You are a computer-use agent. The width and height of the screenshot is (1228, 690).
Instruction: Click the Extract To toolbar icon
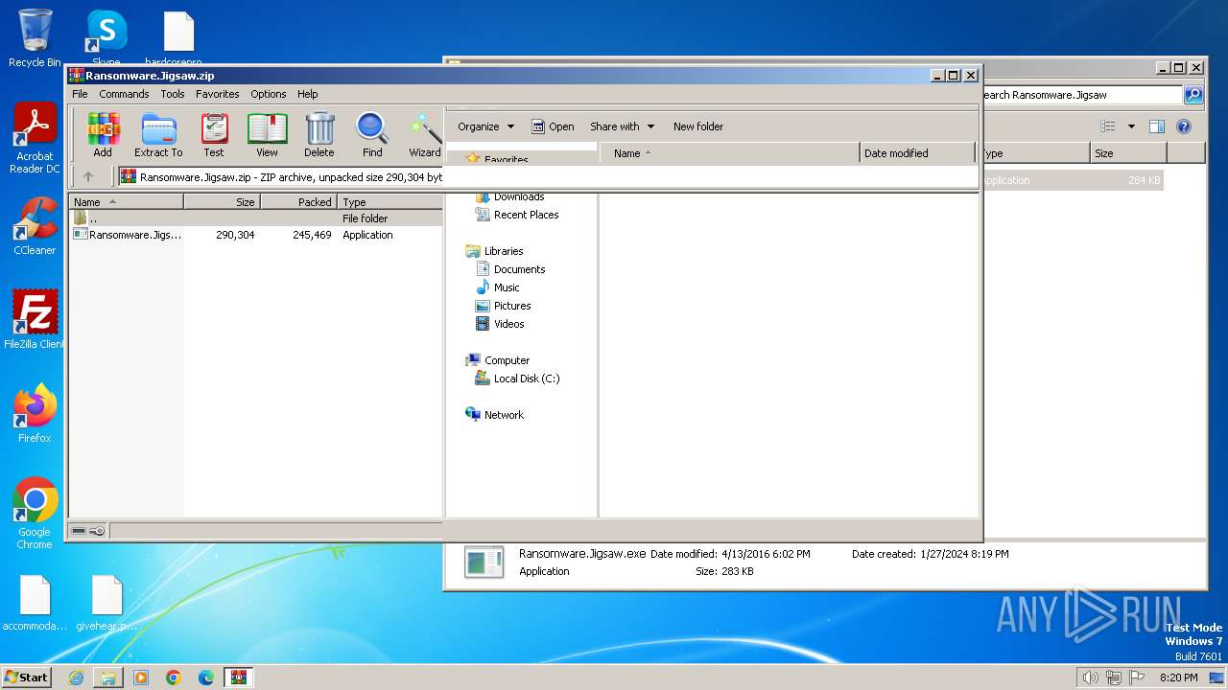[x=158, y=134]
